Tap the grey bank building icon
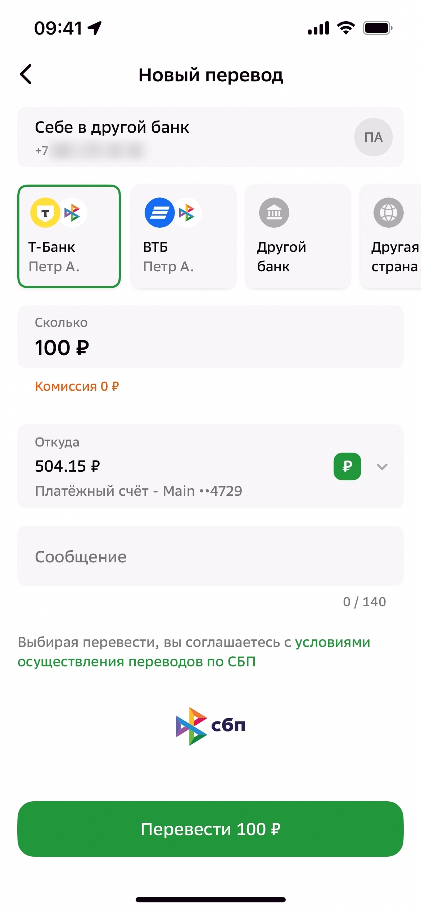The image size is (421, 911). click(274, 213)
